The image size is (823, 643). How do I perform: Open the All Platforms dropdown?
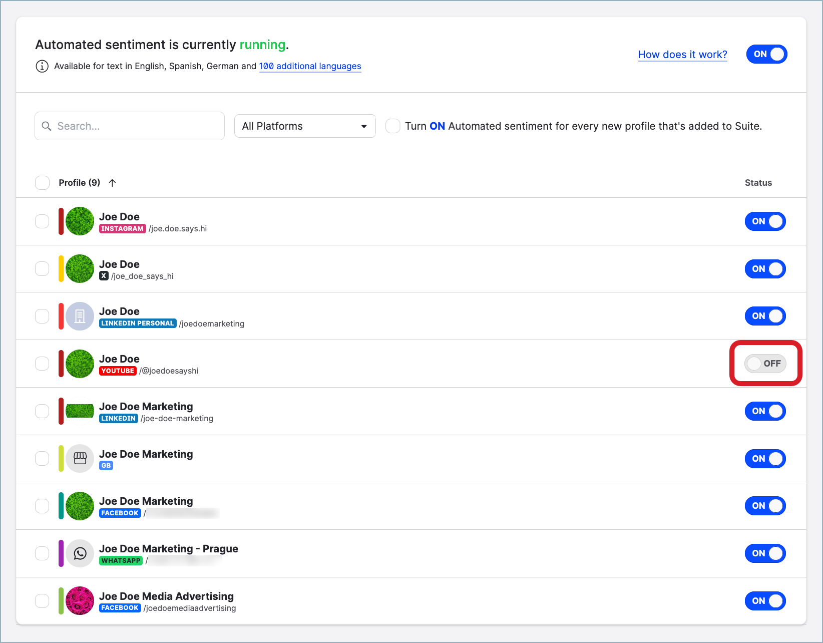coord(304,126)
